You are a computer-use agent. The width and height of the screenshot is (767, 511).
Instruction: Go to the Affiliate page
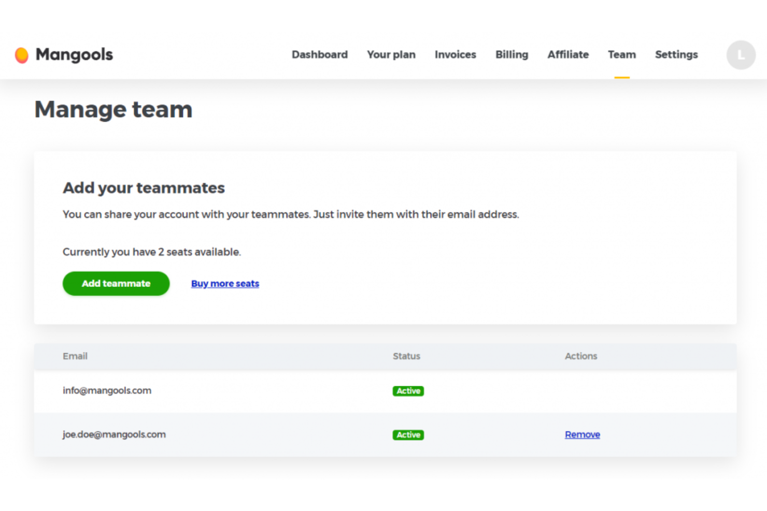(x=568, y=54)
